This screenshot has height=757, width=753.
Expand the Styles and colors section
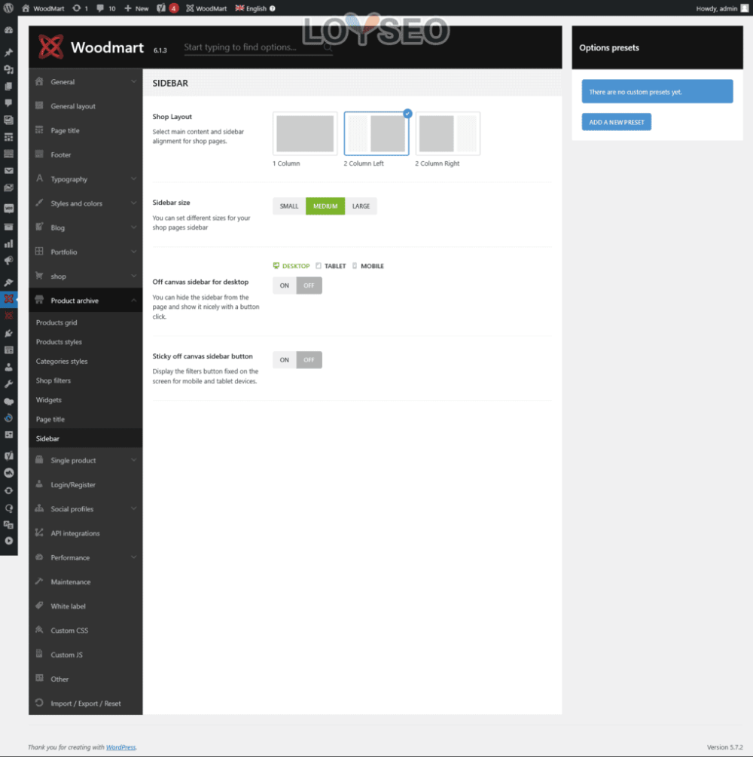[85, 203]
